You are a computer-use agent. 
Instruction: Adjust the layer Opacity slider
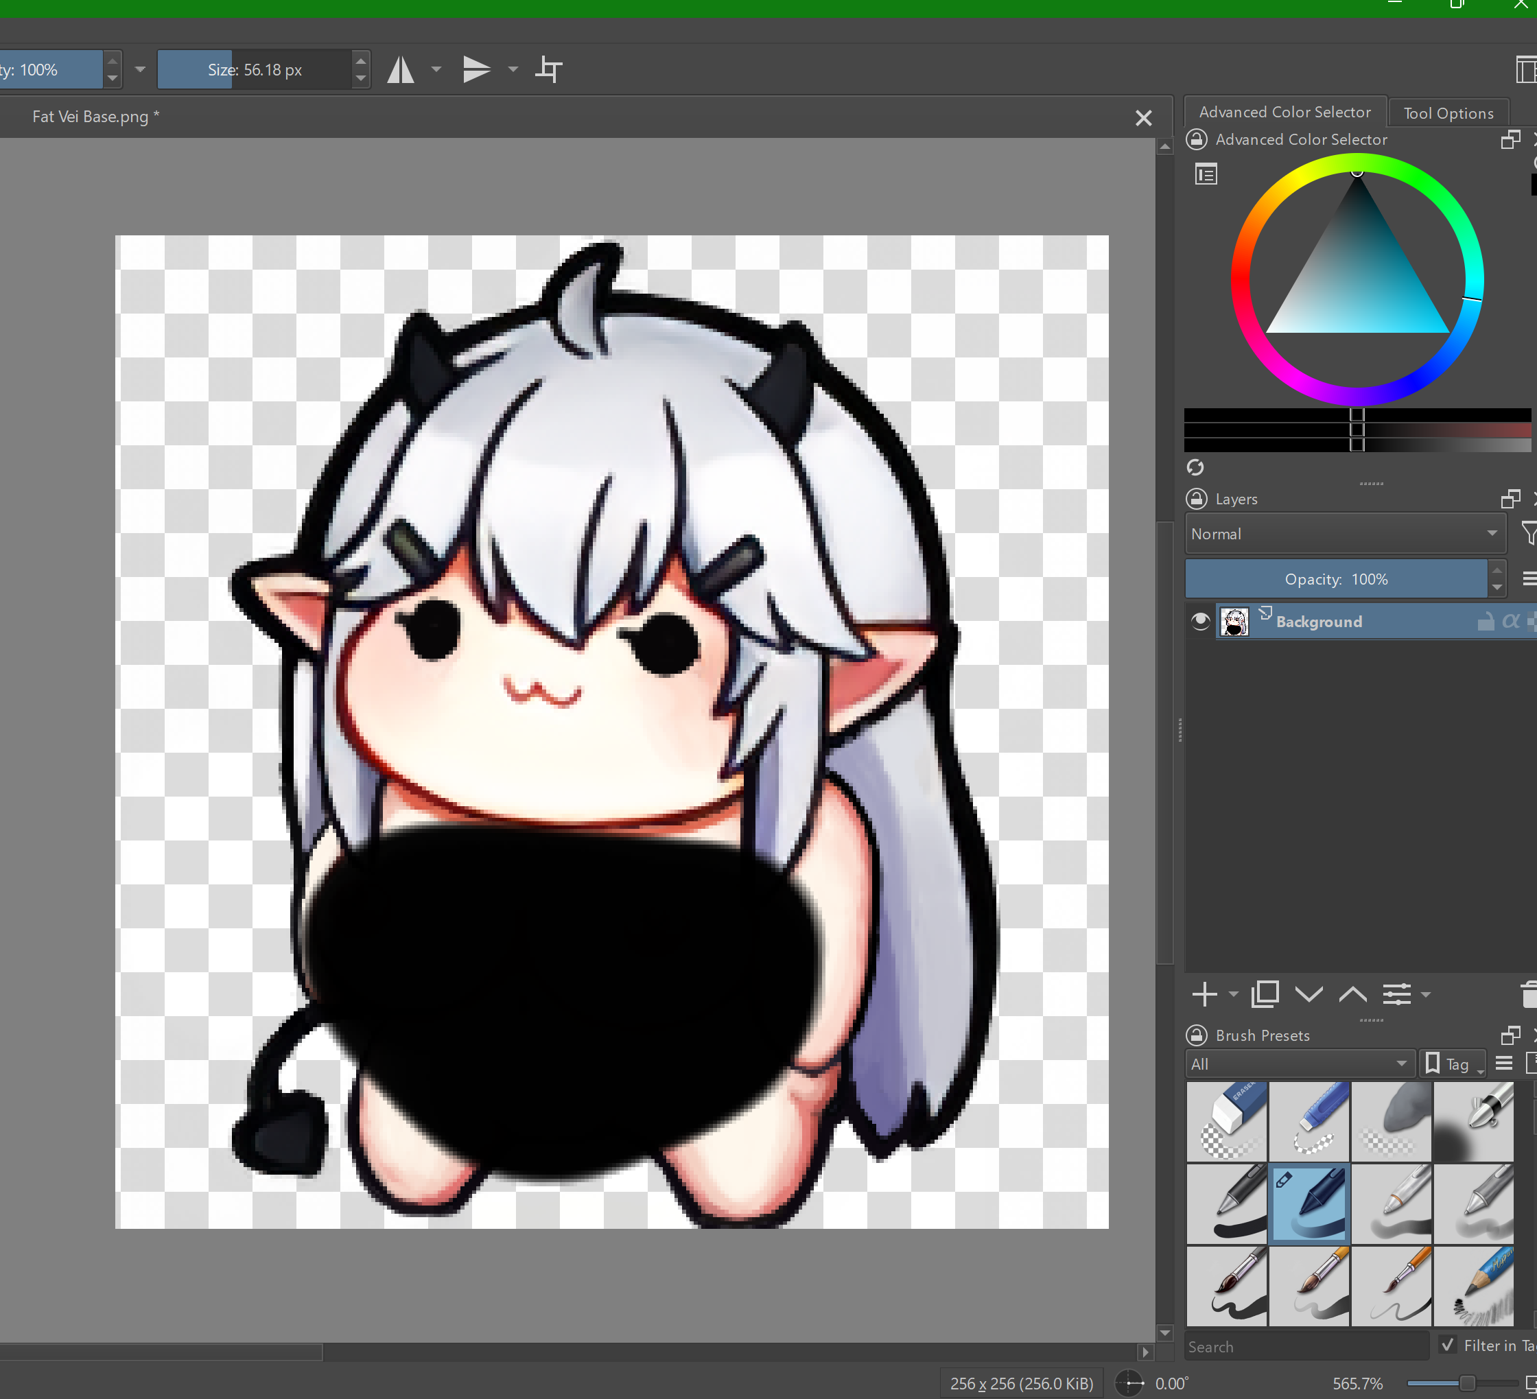point(1335,579)
